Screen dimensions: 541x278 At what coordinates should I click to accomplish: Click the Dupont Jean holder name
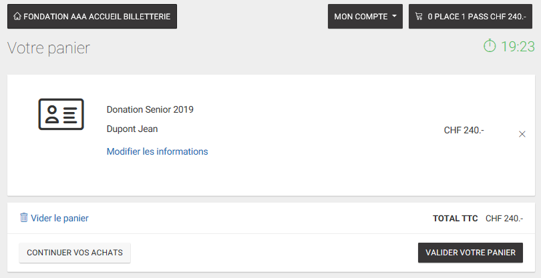[132, 129]
